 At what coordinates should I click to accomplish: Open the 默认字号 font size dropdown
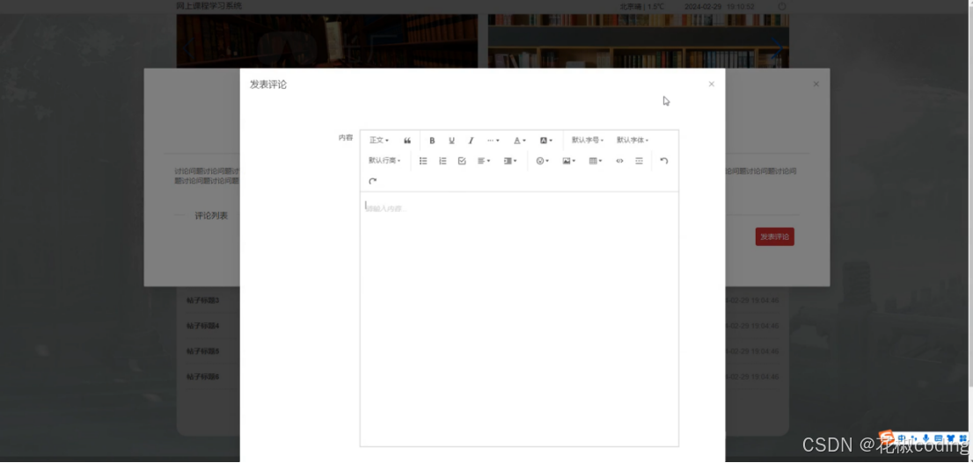click(x=588, y=141)
